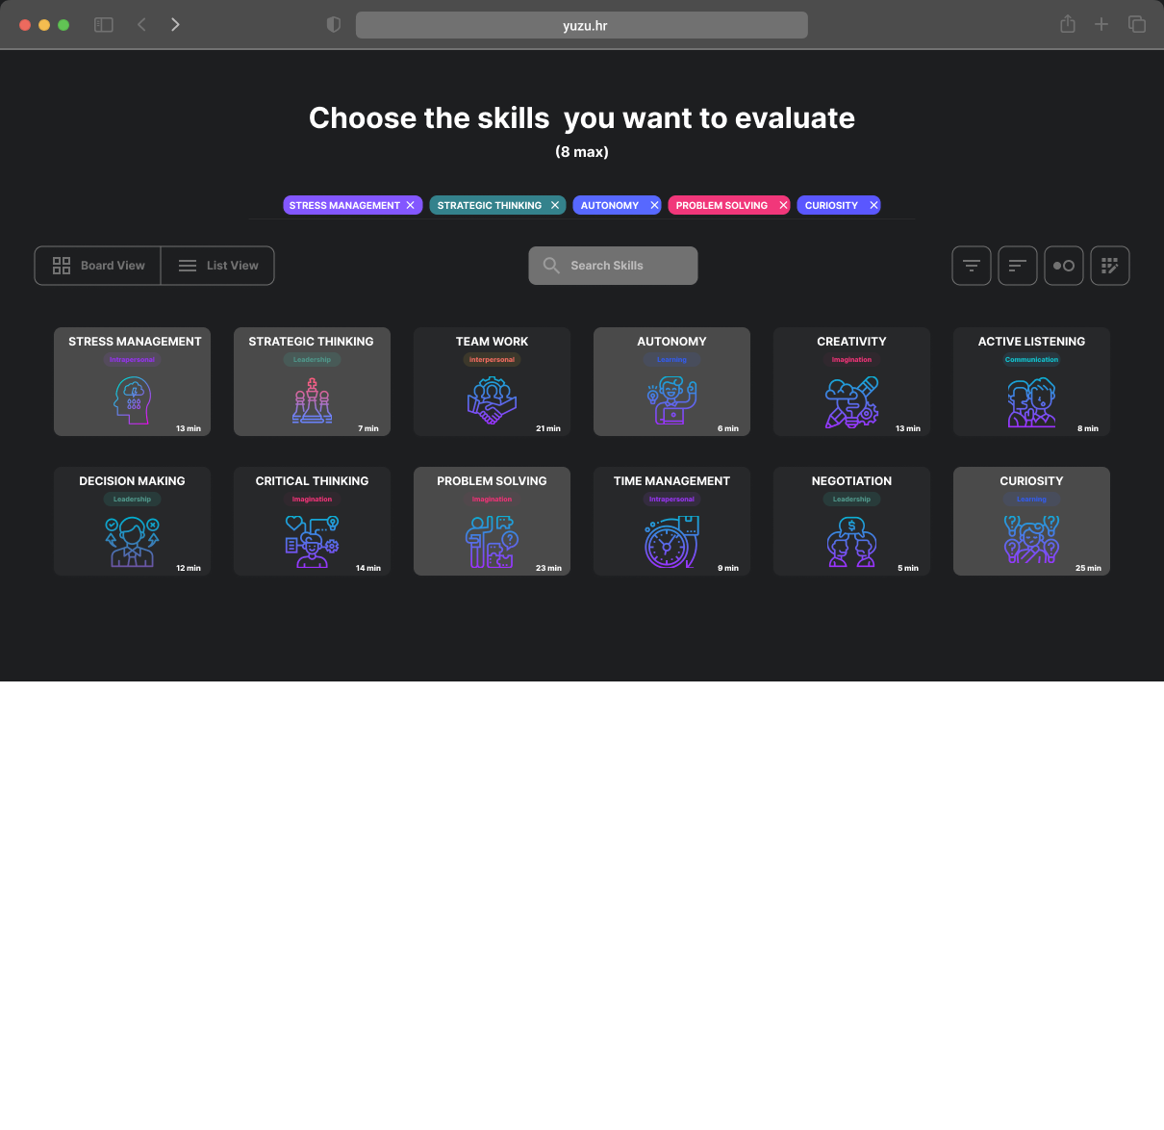This screenshot has width=1164, height=1130.
Task: Select the Team Work handshake icon
Action: pos(492,400)
